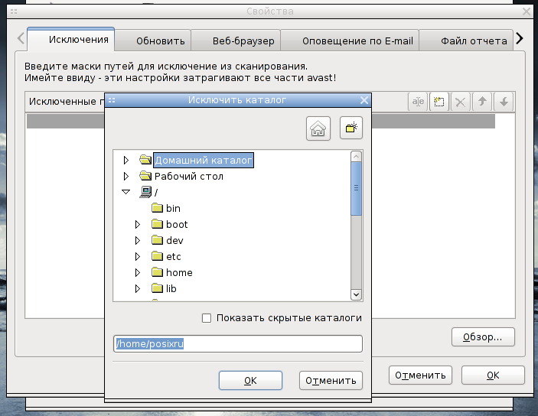Create new folder icon in dialog

click(351, 128)
